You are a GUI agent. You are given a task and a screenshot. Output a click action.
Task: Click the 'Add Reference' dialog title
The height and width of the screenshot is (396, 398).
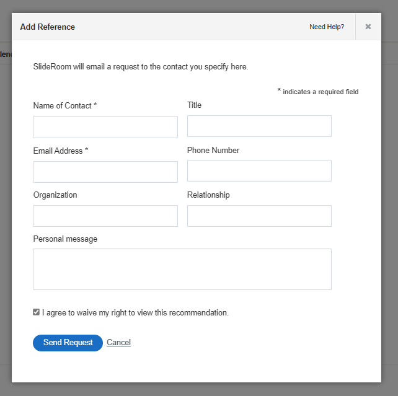[48, 27]
